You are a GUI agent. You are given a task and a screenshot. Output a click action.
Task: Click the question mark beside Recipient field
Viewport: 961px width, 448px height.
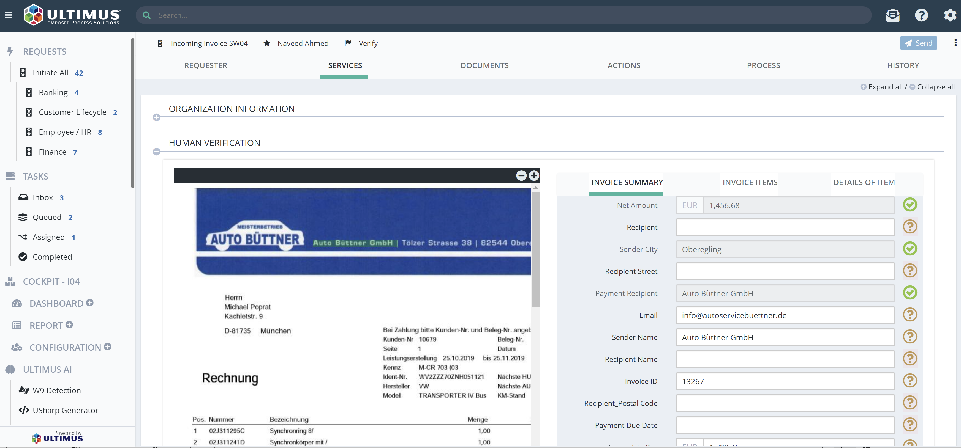(x=910, y=227)
